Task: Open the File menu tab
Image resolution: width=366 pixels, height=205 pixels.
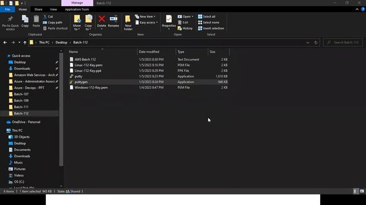Action: point(7,9)
